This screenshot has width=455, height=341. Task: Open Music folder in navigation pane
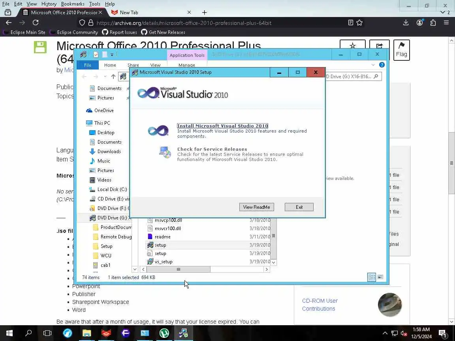coord(100,161)
